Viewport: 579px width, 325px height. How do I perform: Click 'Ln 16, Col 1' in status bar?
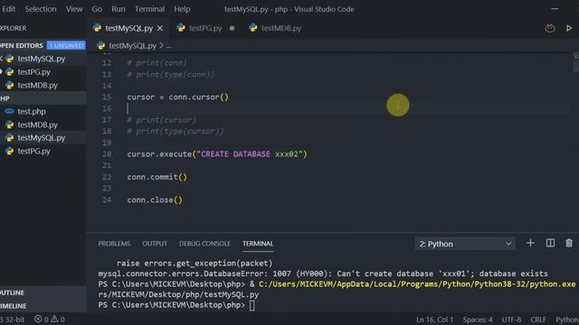[x=434, y=320]
